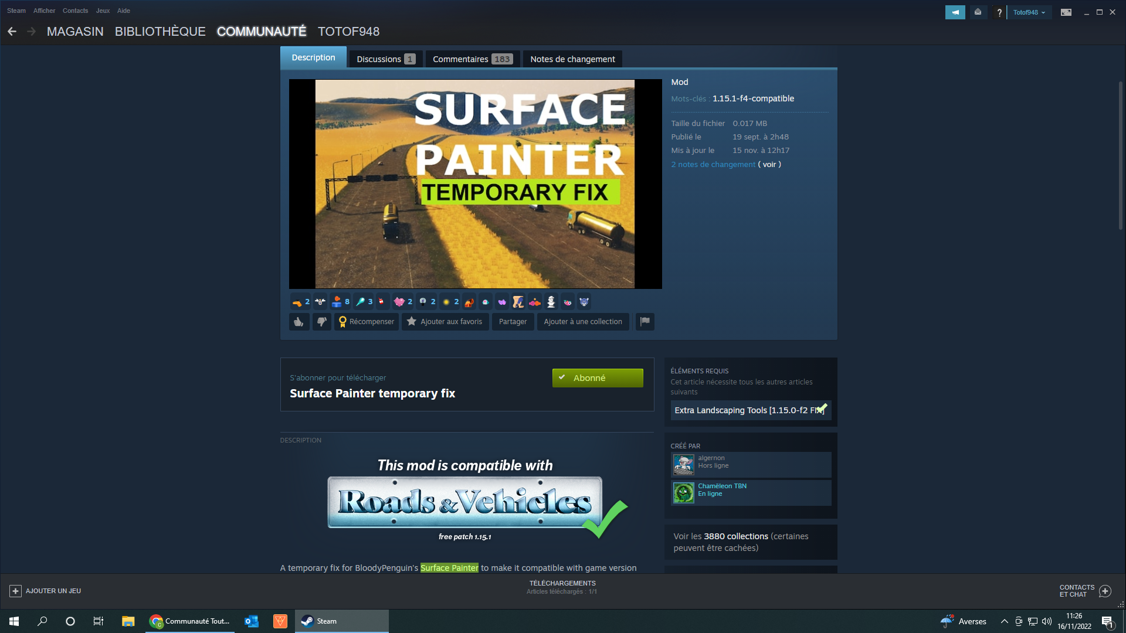Click the thumbs-up rate button
The width and height of the screenshot is (1126, 633).
point(299,322)
